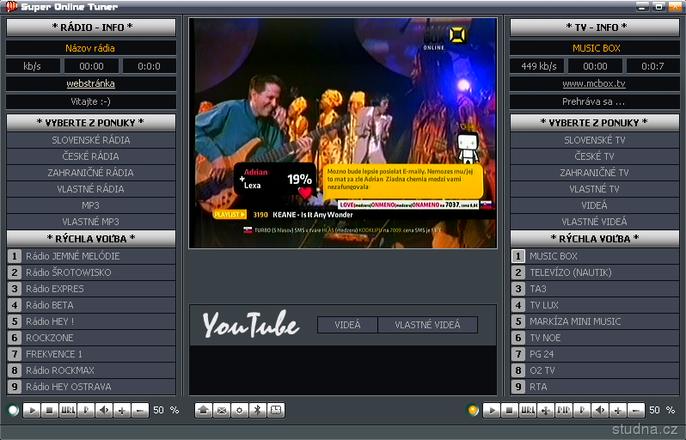This screenshot has width=686, height=440.
Task: Open VLASTNÉ MP3 menu item
Action: 91,222
